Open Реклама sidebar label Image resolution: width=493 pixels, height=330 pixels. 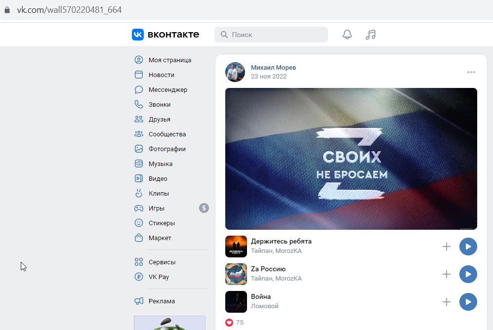click(x=162, y=301)
